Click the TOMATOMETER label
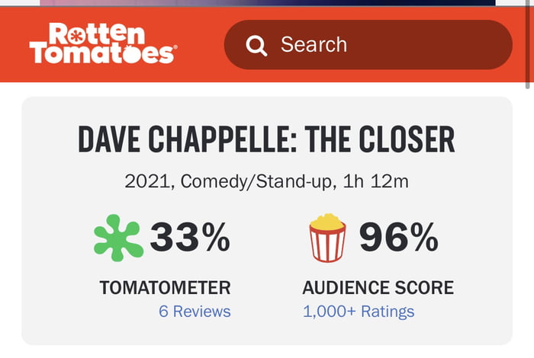 tap(165, 288)
